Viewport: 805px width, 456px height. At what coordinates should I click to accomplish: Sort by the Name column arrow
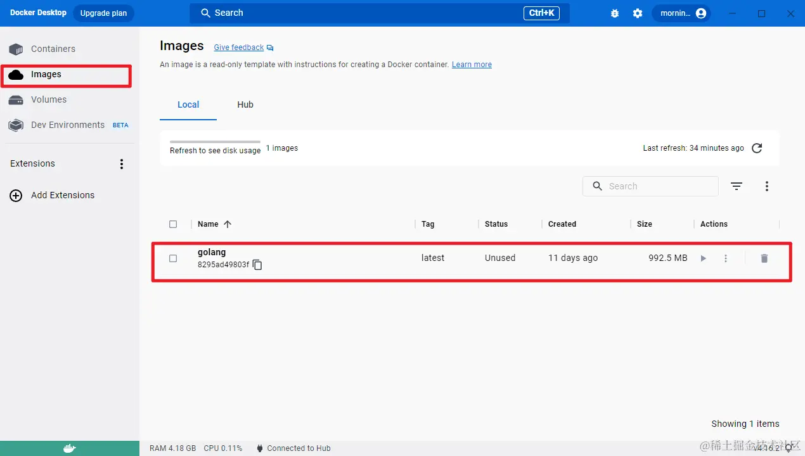point(228,224)
